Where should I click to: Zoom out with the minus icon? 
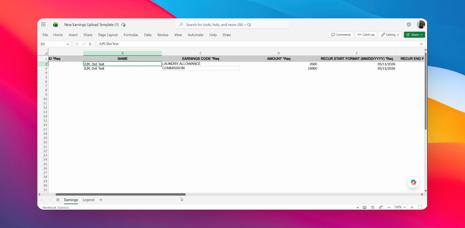point(389,207)
